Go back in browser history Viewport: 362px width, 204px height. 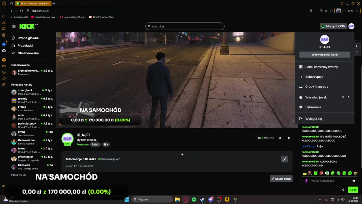coord(12,11)
